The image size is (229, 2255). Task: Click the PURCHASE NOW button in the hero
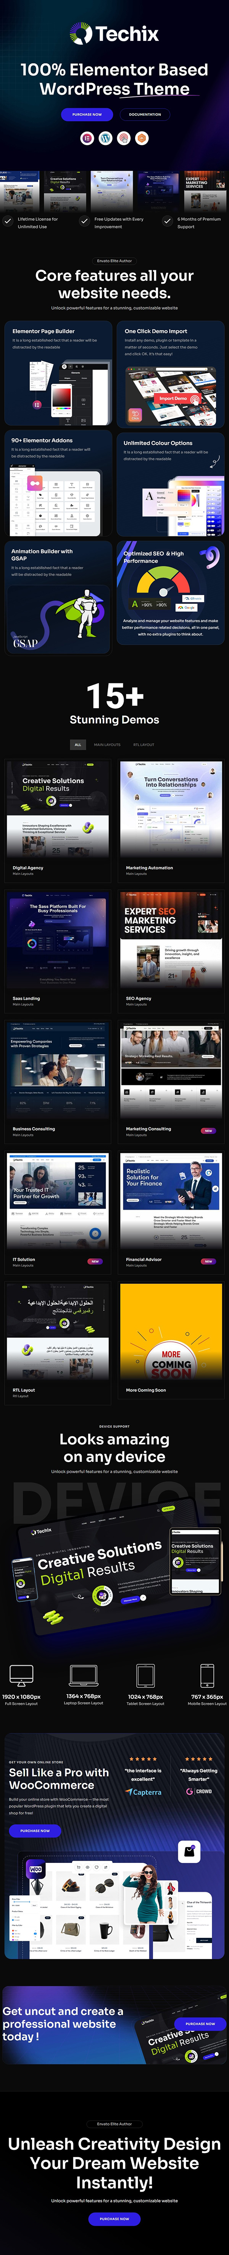(x=87, y=115)
